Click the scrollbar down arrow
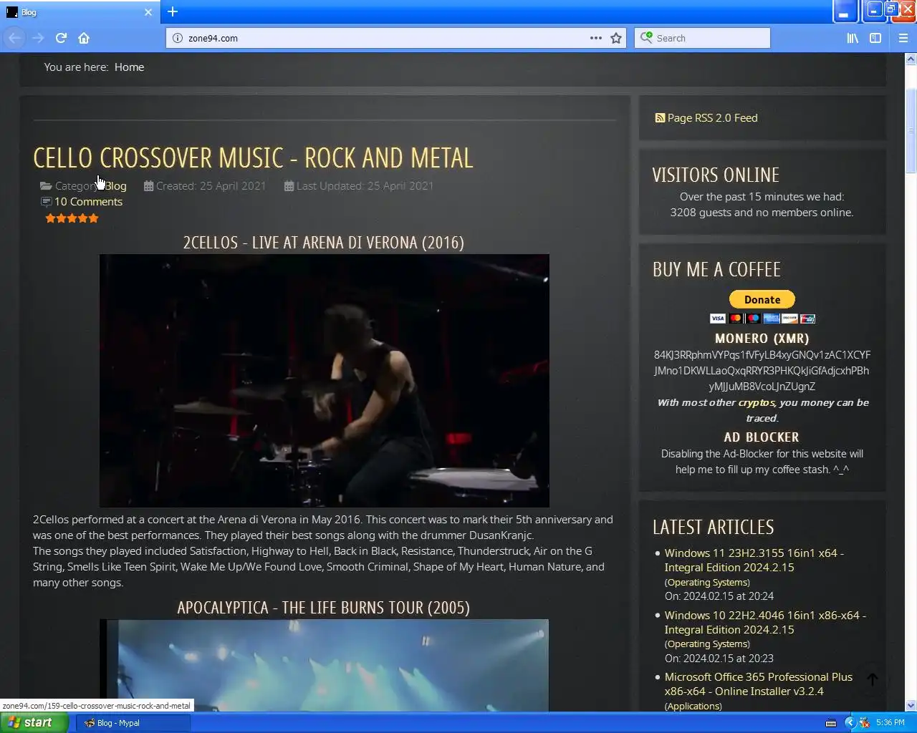The height and width of the screenshot is (733, 917). (911, 706)
